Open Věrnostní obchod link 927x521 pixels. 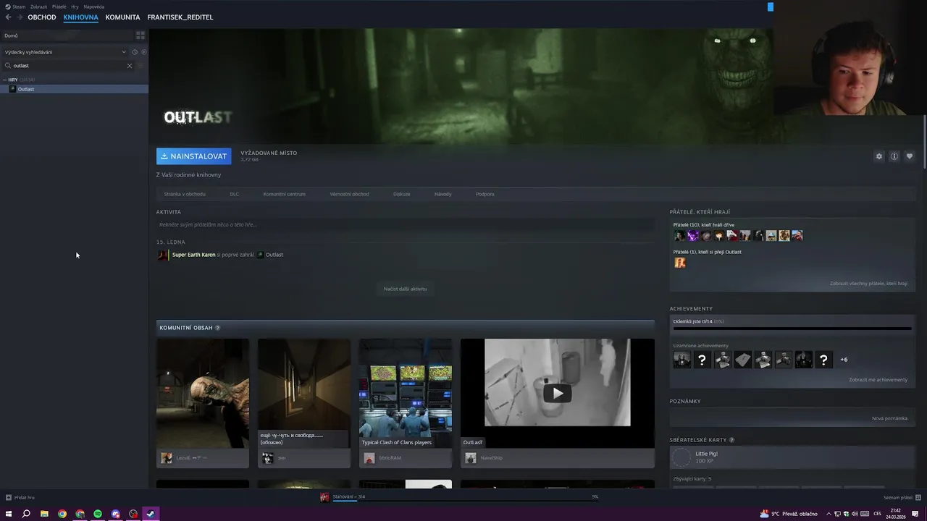click(x=349, y=194)
